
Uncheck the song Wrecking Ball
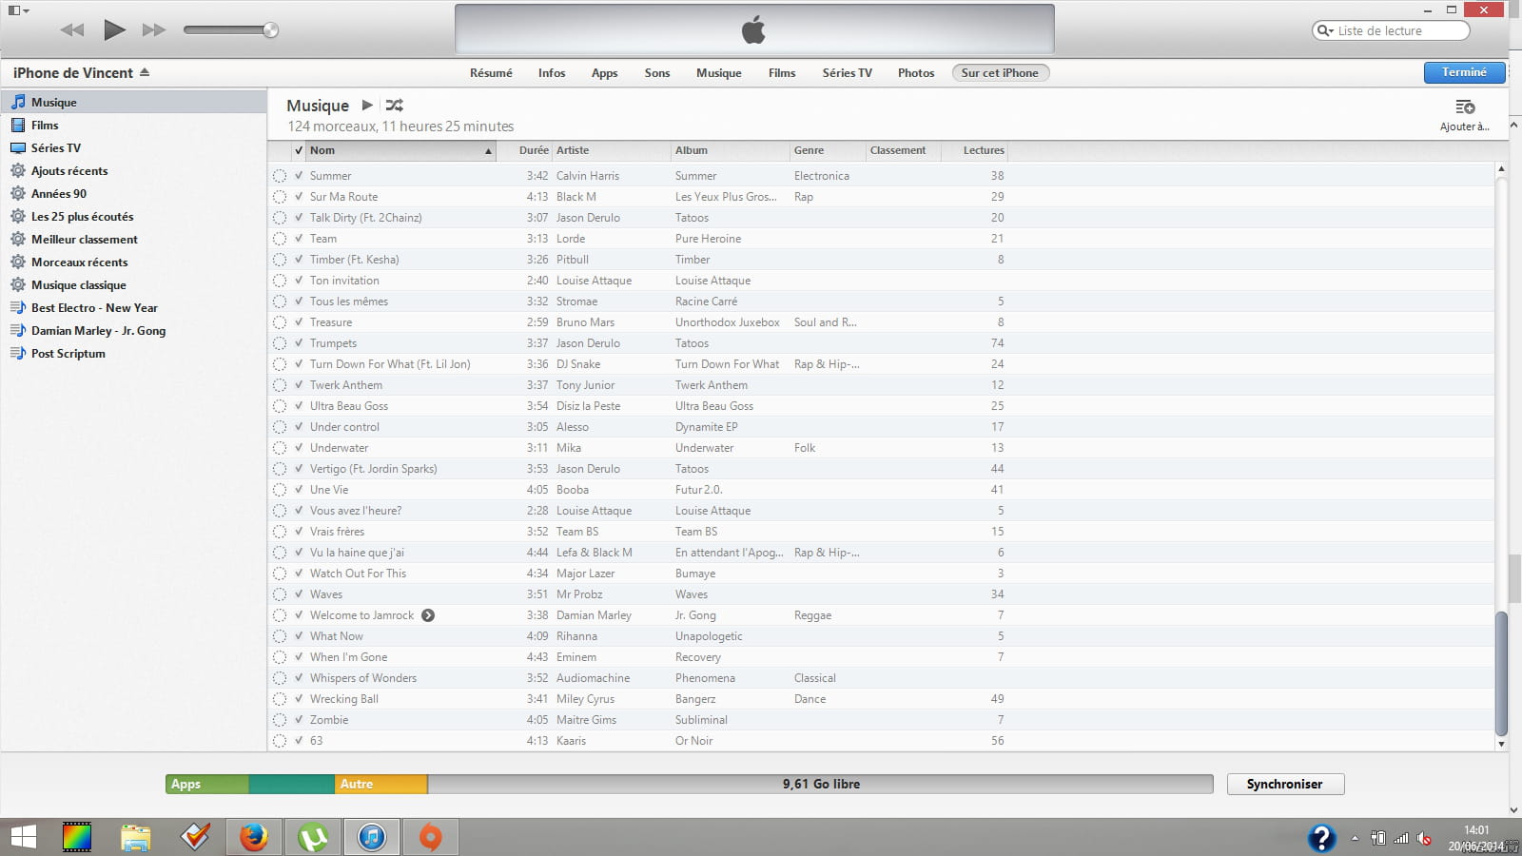(x=299, y=699)
